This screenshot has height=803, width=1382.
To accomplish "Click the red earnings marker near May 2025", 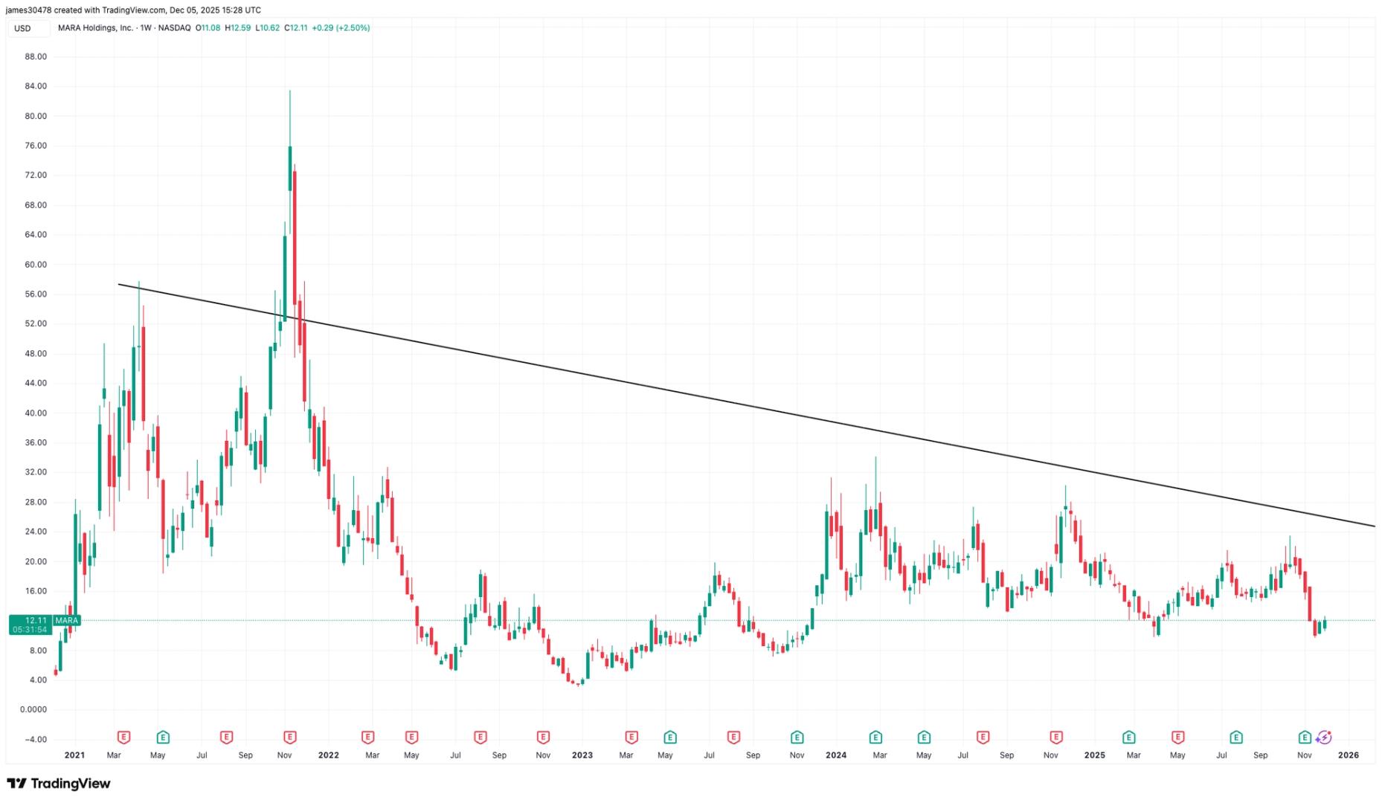I will tap(1178, 737).
